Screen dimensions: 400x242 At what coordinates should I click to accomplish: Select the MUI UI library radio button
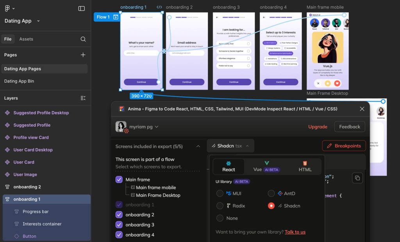click(220, 193)
